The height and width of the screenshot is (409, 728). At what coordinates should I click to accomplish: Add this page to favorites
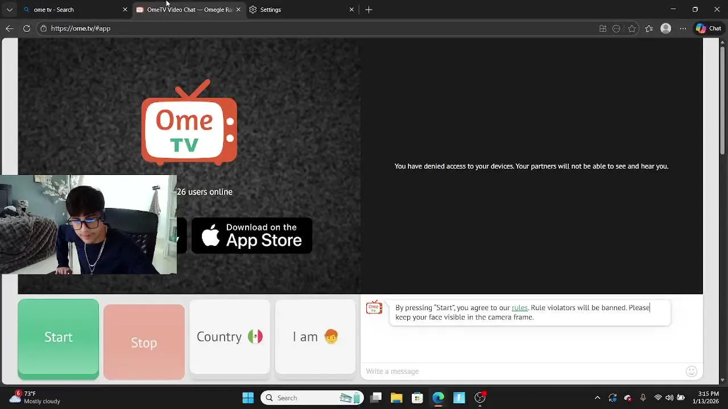tap(632, 28)
